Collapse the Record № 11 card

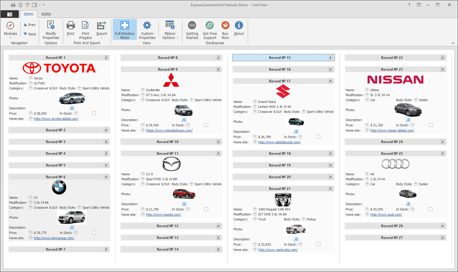[218, 154]
